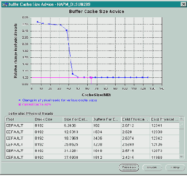Viewport: 187px width, 176px height.
Task: Click the Buffers For Estimate column header
Action: 106,119
